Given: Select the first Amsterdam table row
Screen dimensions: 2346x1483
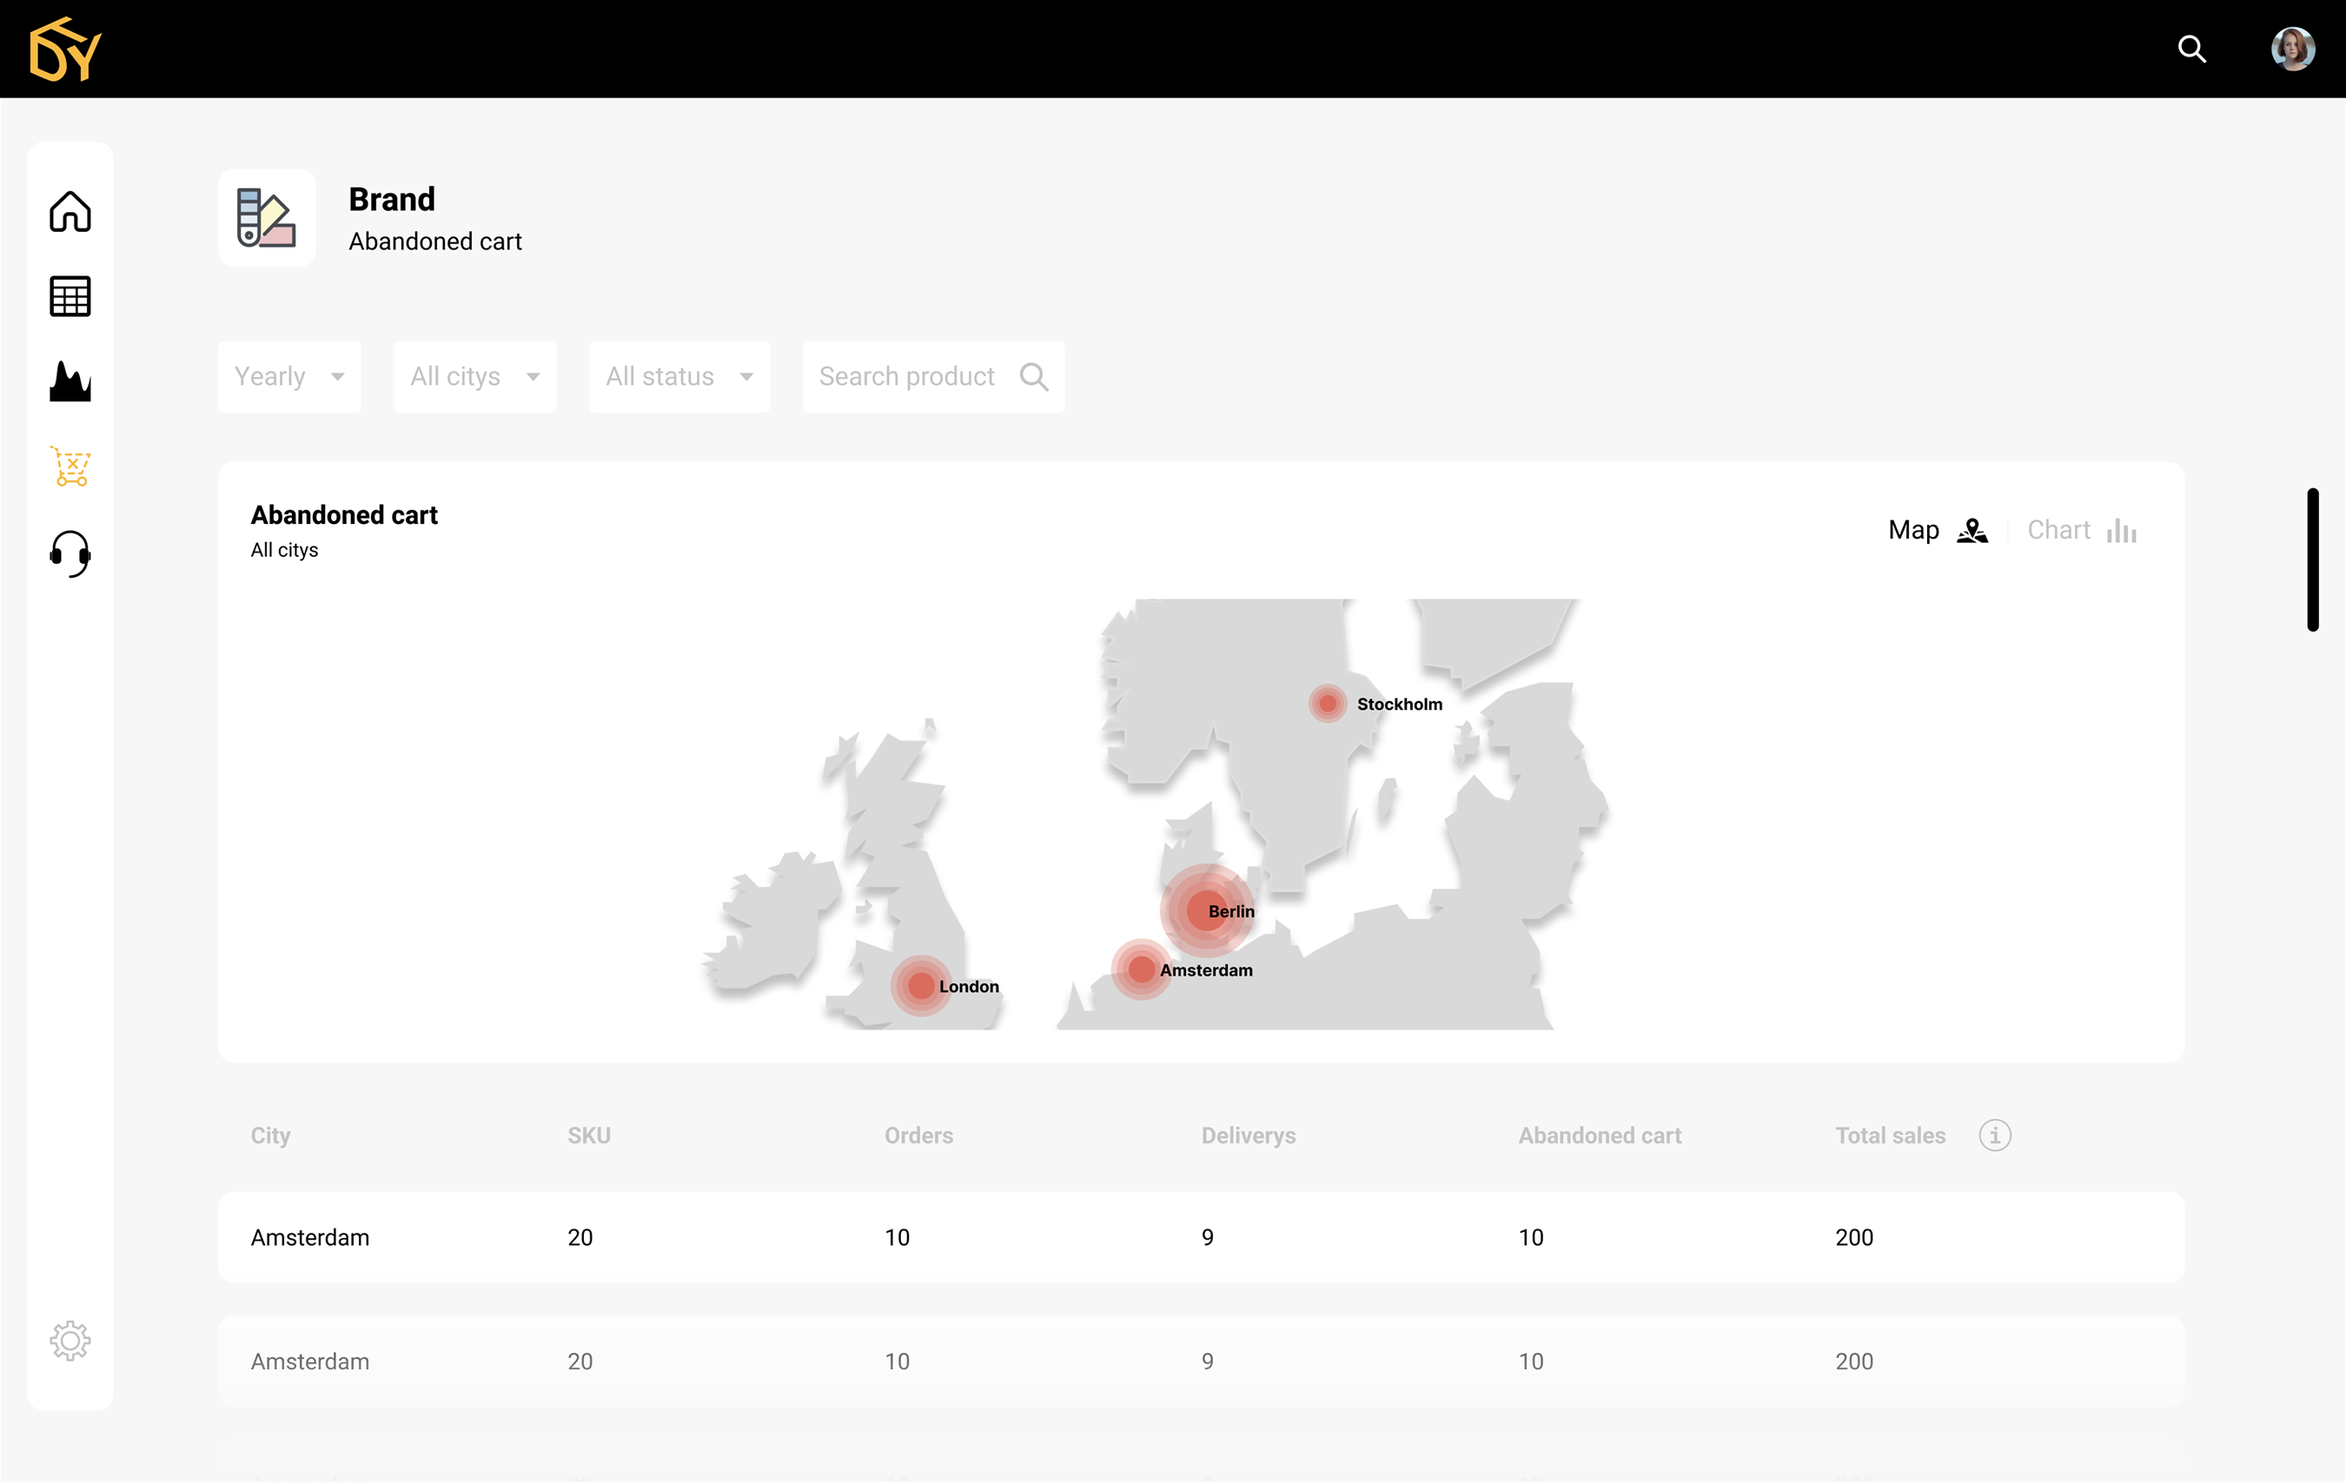Looking at the screenshot, I should 1200,1236.
